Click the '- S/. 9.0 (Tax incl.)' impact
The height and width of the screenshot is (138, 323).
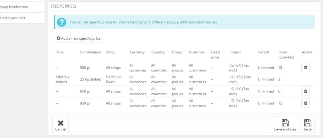pos(239,103)
